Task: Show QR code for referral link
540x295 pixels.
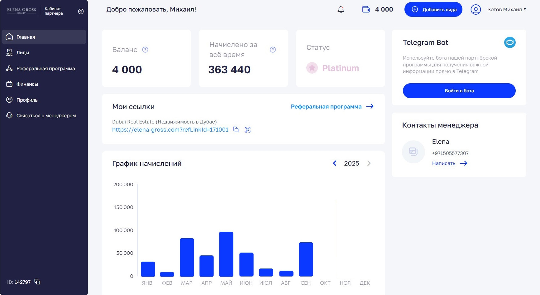Action: [x=247, y=130]
